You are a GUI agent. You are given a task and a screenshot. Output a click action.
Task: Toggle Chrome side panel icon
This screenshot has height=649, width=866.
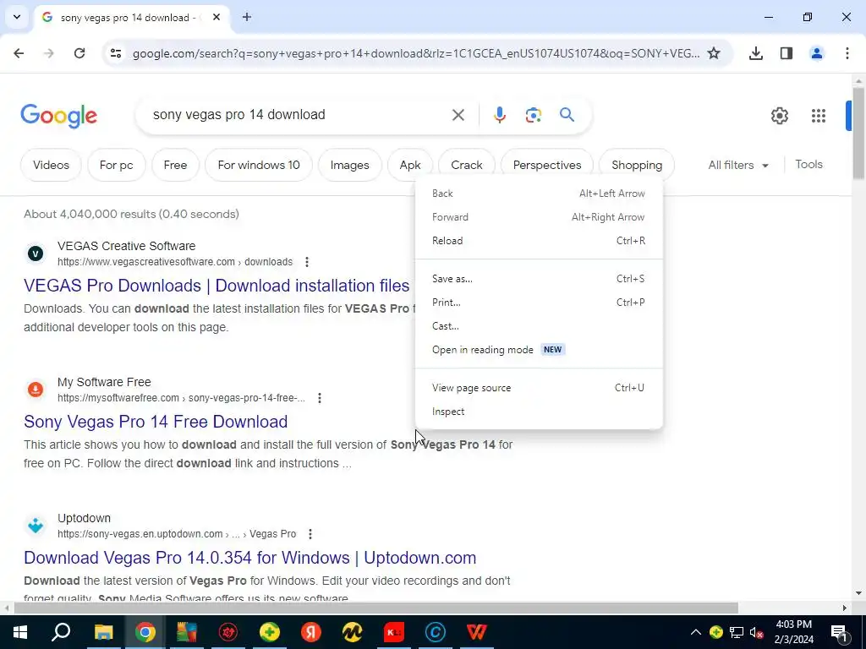[787, 53]
